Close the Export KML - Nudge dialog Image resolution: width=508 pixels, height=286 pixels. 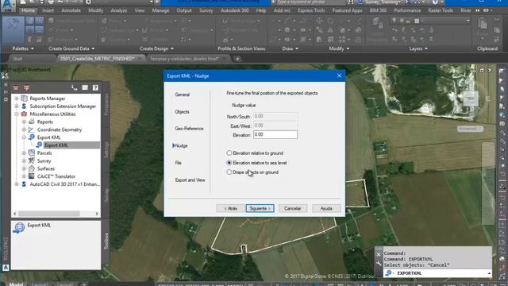coord(339,76)
